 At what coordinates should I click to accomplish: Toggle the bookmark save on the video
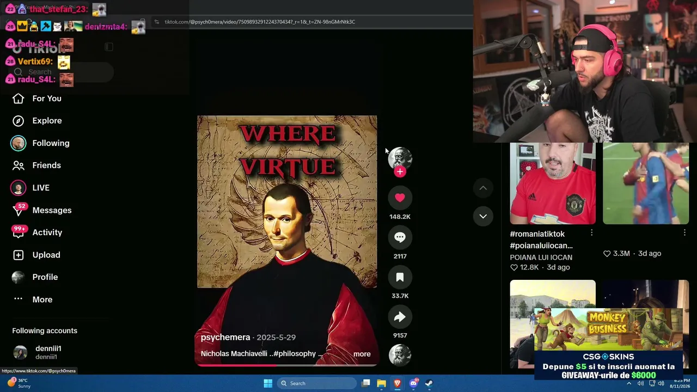(400, 277)
